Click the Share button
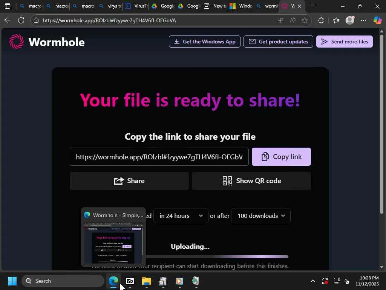This screenshot has width=386, height=290. click(129, 181)
